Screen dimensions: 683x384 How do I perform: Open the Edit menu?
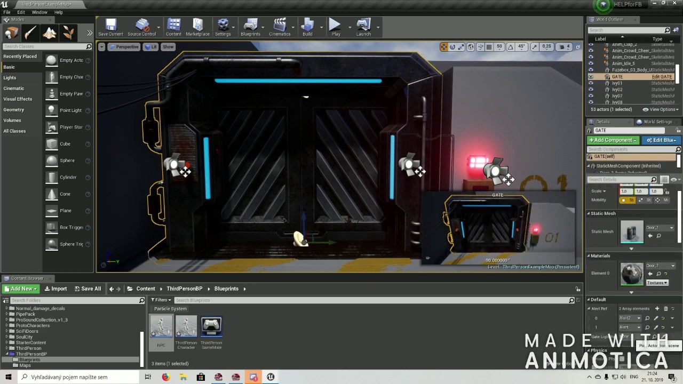tap(21, 12)
